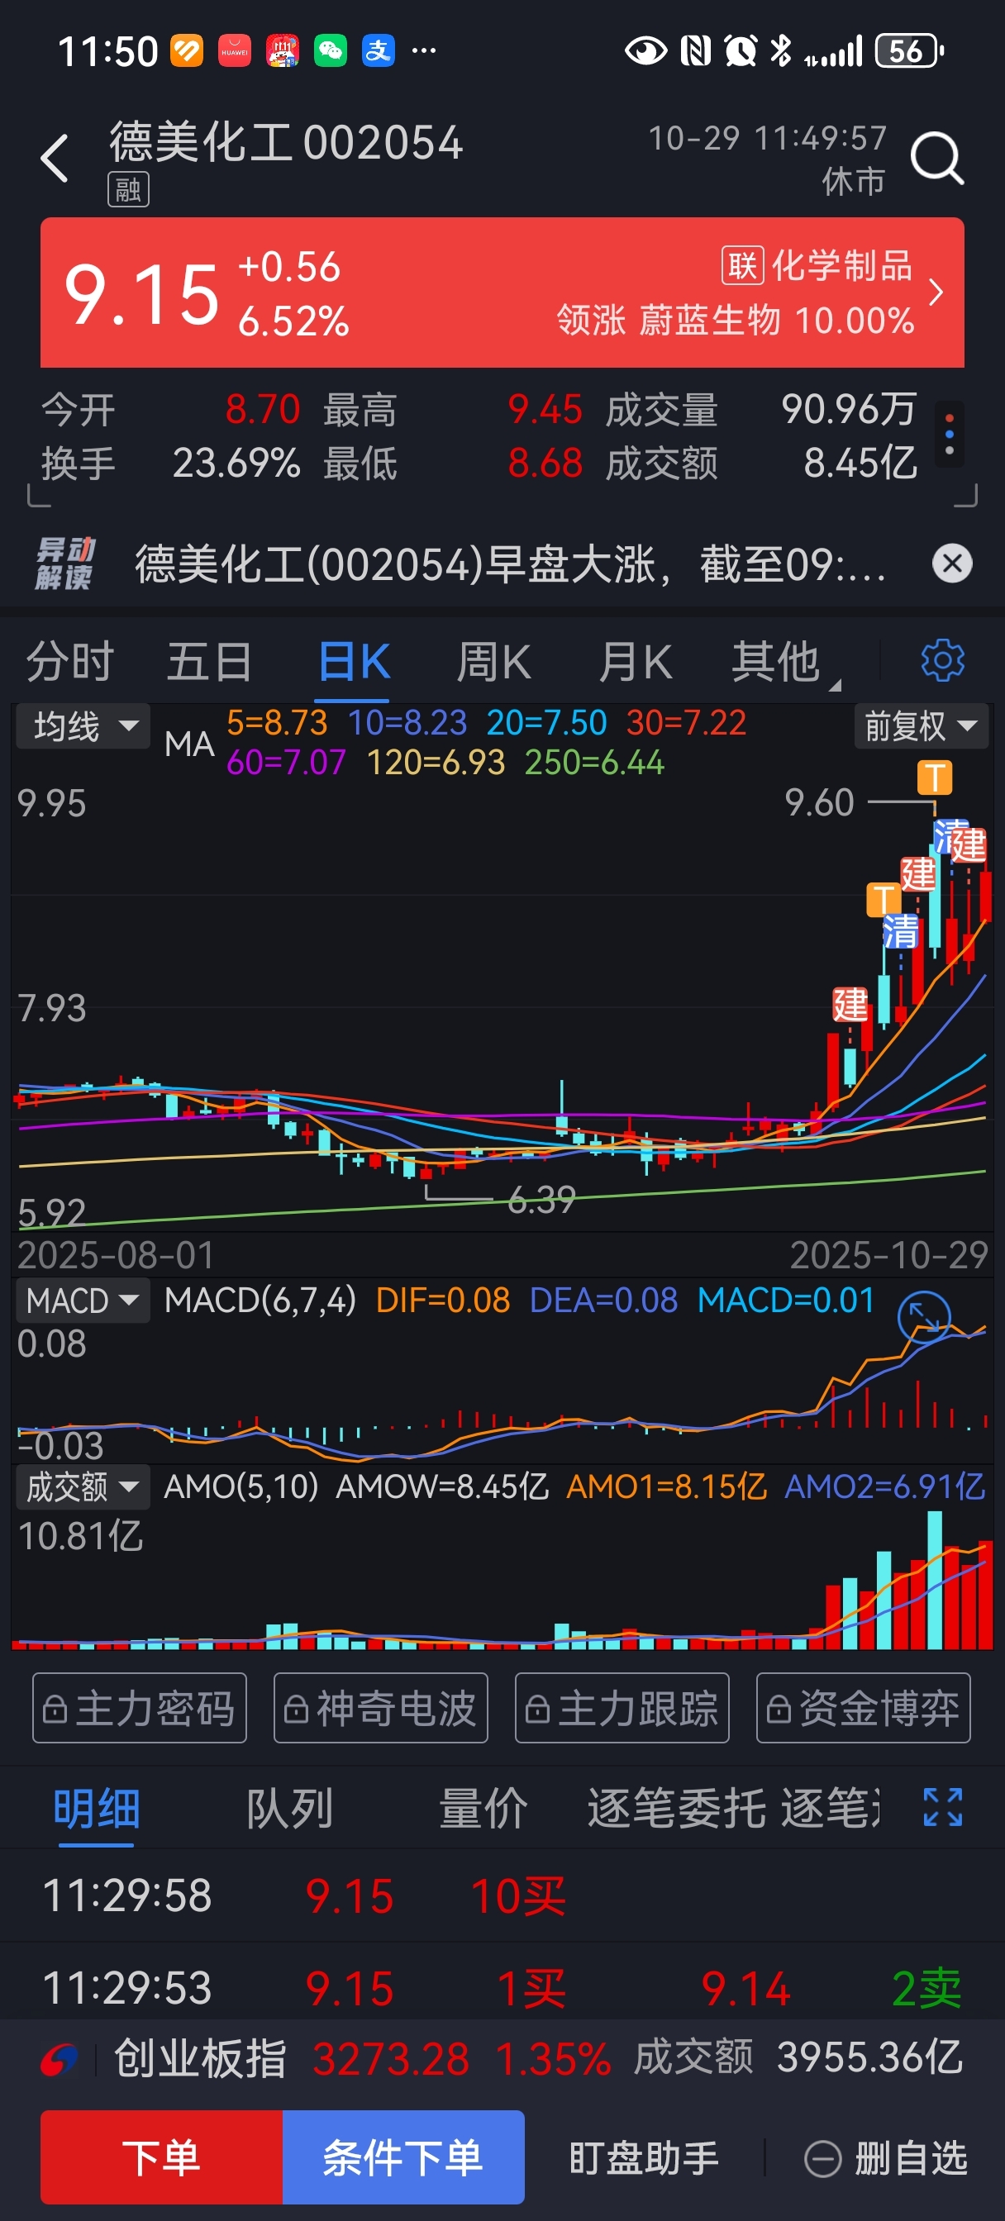1005x2221 pixels.
Task: Switch to 月K chart tab
Action: pos(636,662)
